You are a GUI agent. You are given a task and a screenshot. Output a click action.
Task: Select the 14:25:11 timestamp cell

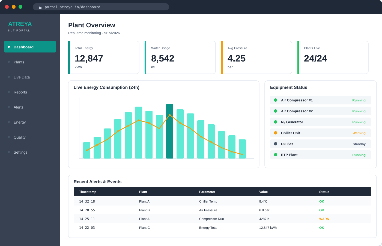(x=87, y=219)
